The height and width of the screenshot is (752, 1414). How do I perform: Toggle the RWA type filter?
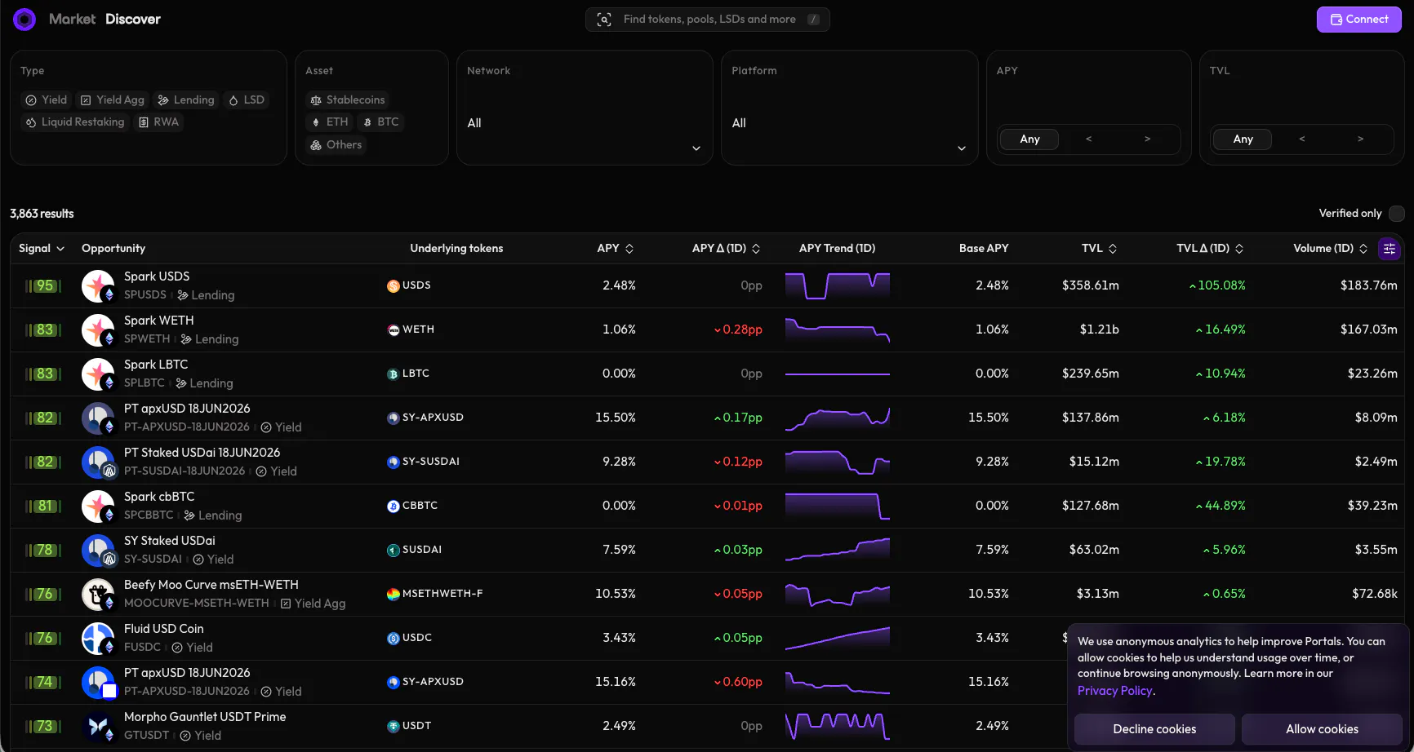[x=158, y=122]
